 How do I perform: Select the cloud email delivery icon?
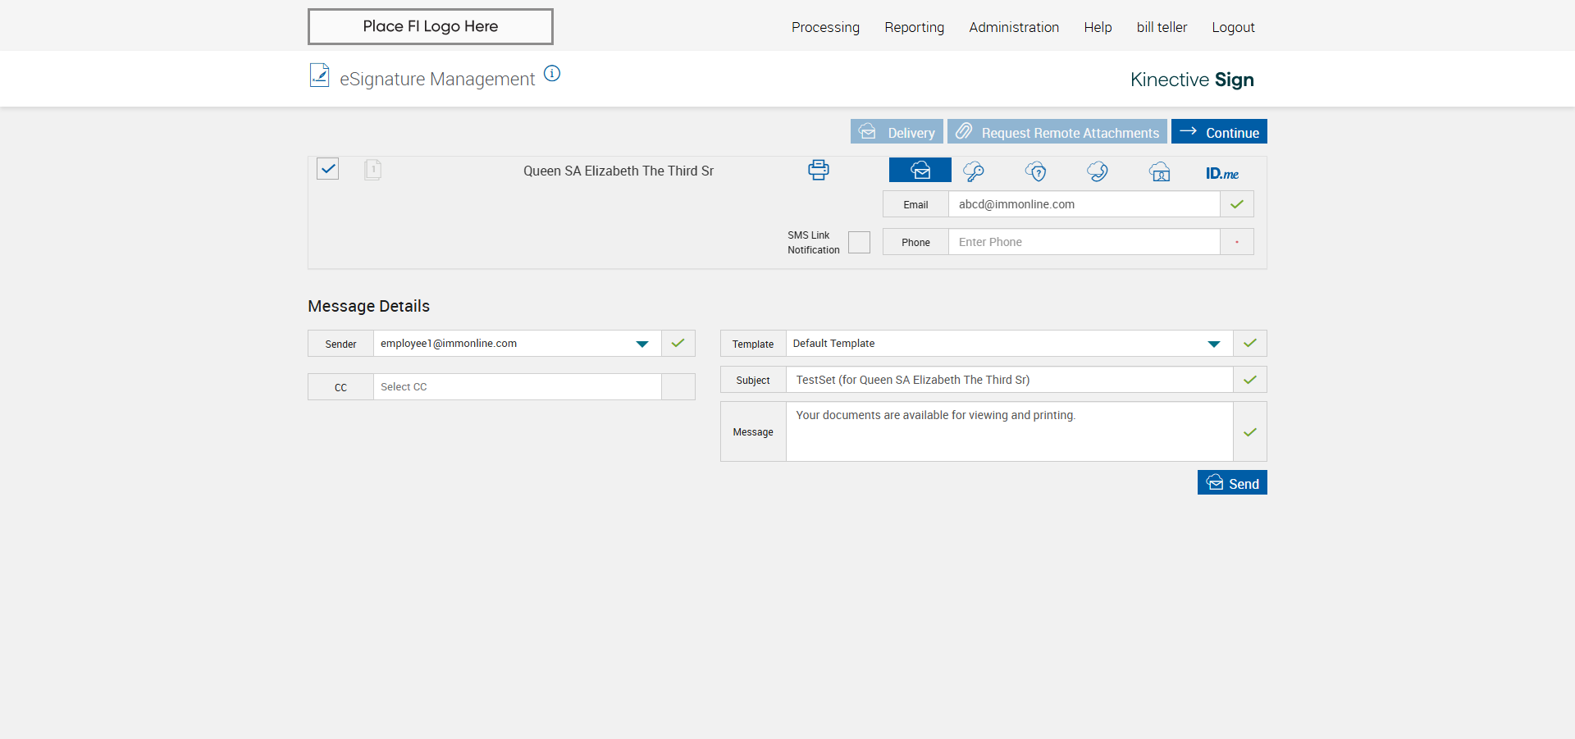click(x=920, y=171)
